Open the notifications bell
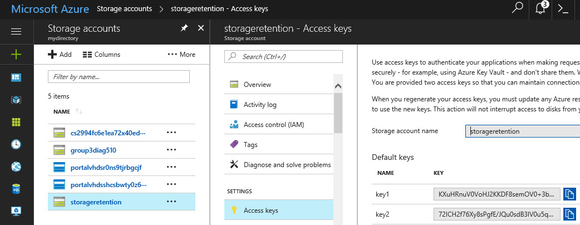The image size is (580, 225). [x=540, y=9]
